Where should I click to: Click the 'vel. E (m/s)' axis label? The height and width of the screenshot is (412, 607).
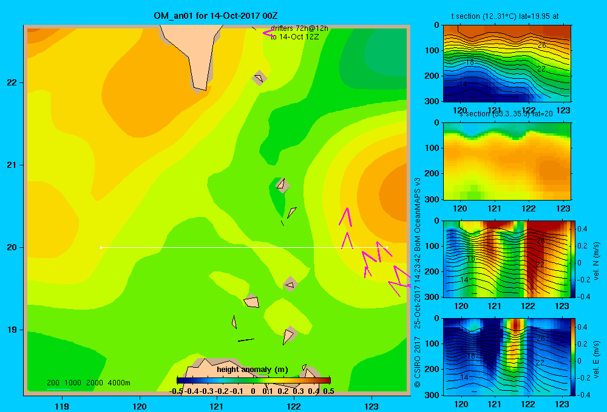596,359
